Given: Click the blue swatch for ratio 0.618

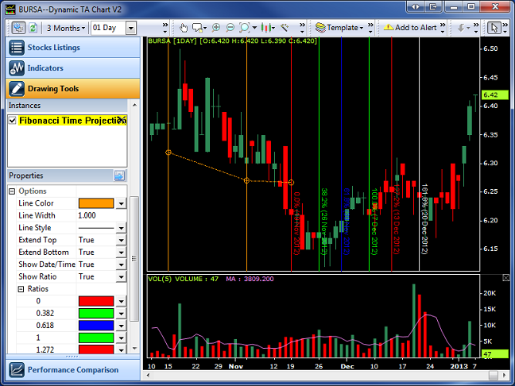Looking at the screenshot, I should pyautogui.click(x=96, y=326).
